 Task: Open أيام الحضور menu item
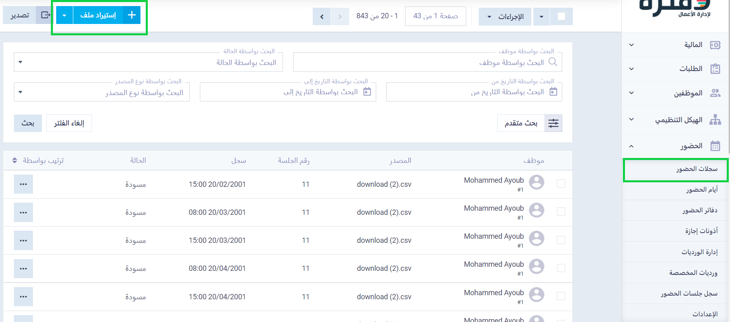click(x=676, y=190)
